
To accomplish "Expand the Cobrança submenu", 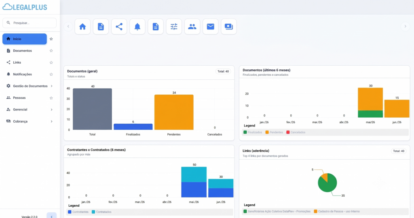I will (51, 121).
